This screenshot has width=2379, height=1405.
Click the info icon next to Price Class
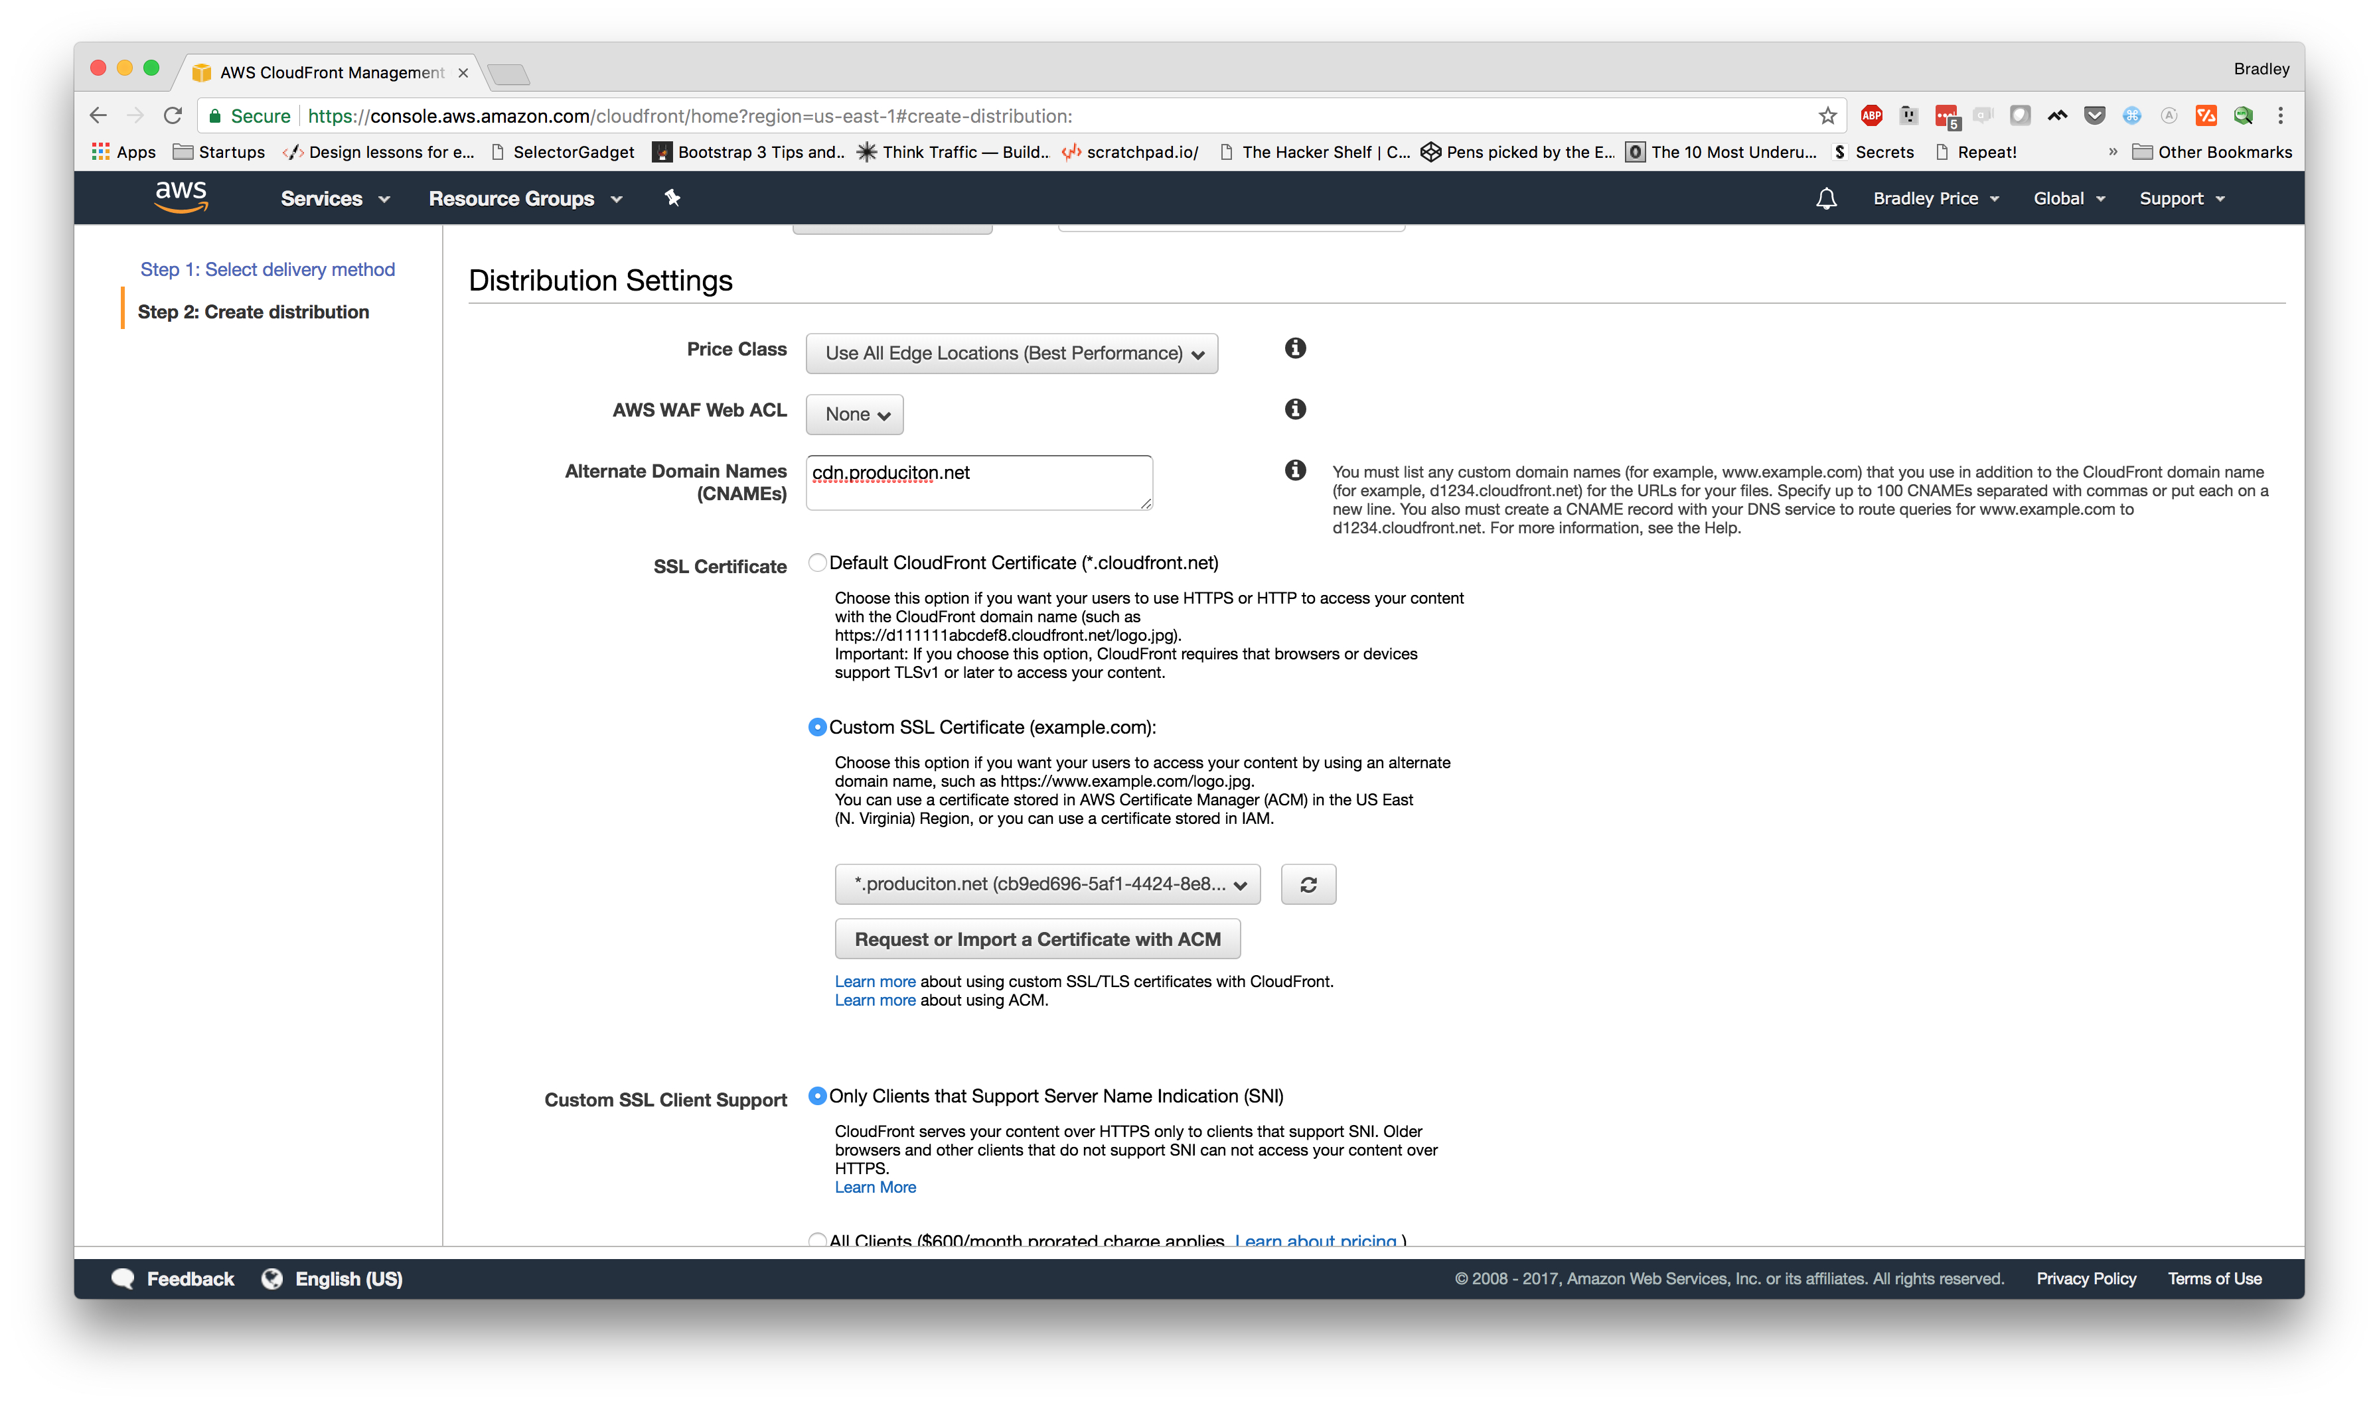1294,348
